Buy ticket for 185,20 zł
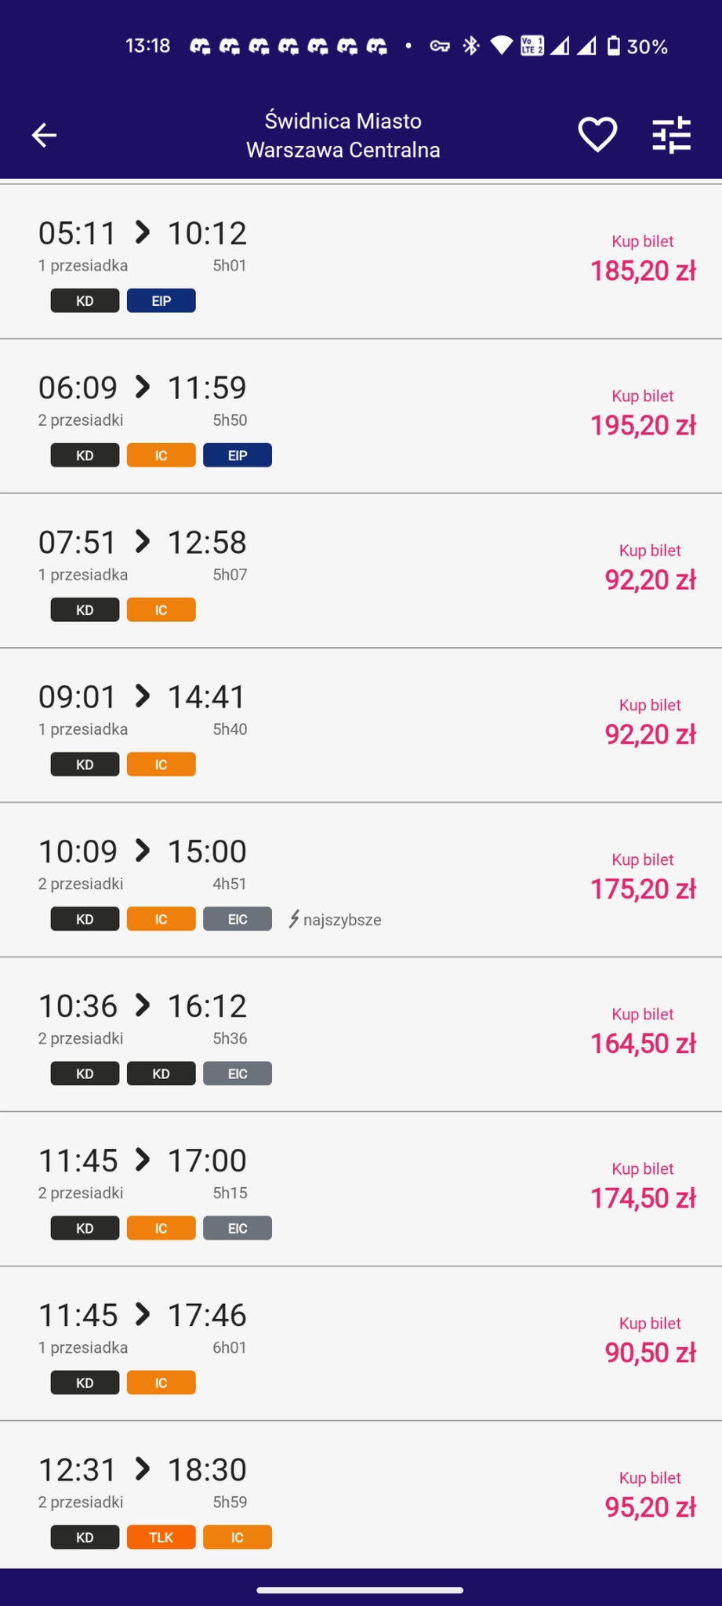Screen dimensions: 722x1606 [642, 259]
